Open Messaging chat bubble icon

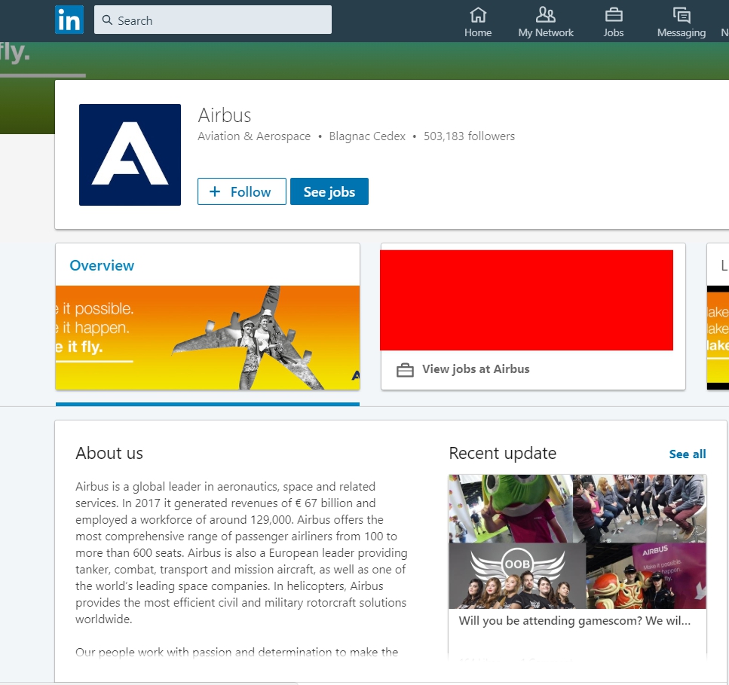(x=681, y=15)
